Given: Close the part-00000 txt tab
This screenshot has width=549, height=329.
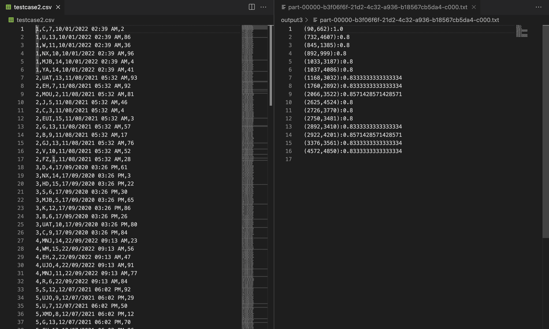Looking at the screenshot, I should (474, 7).
